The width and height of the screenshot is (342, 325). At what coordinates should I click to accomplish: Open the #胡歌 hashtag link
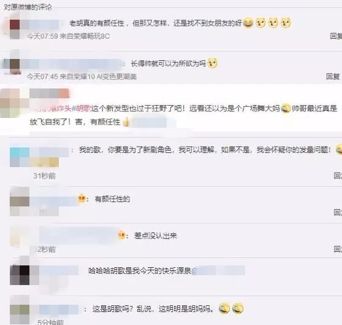[x=81, y=108]
